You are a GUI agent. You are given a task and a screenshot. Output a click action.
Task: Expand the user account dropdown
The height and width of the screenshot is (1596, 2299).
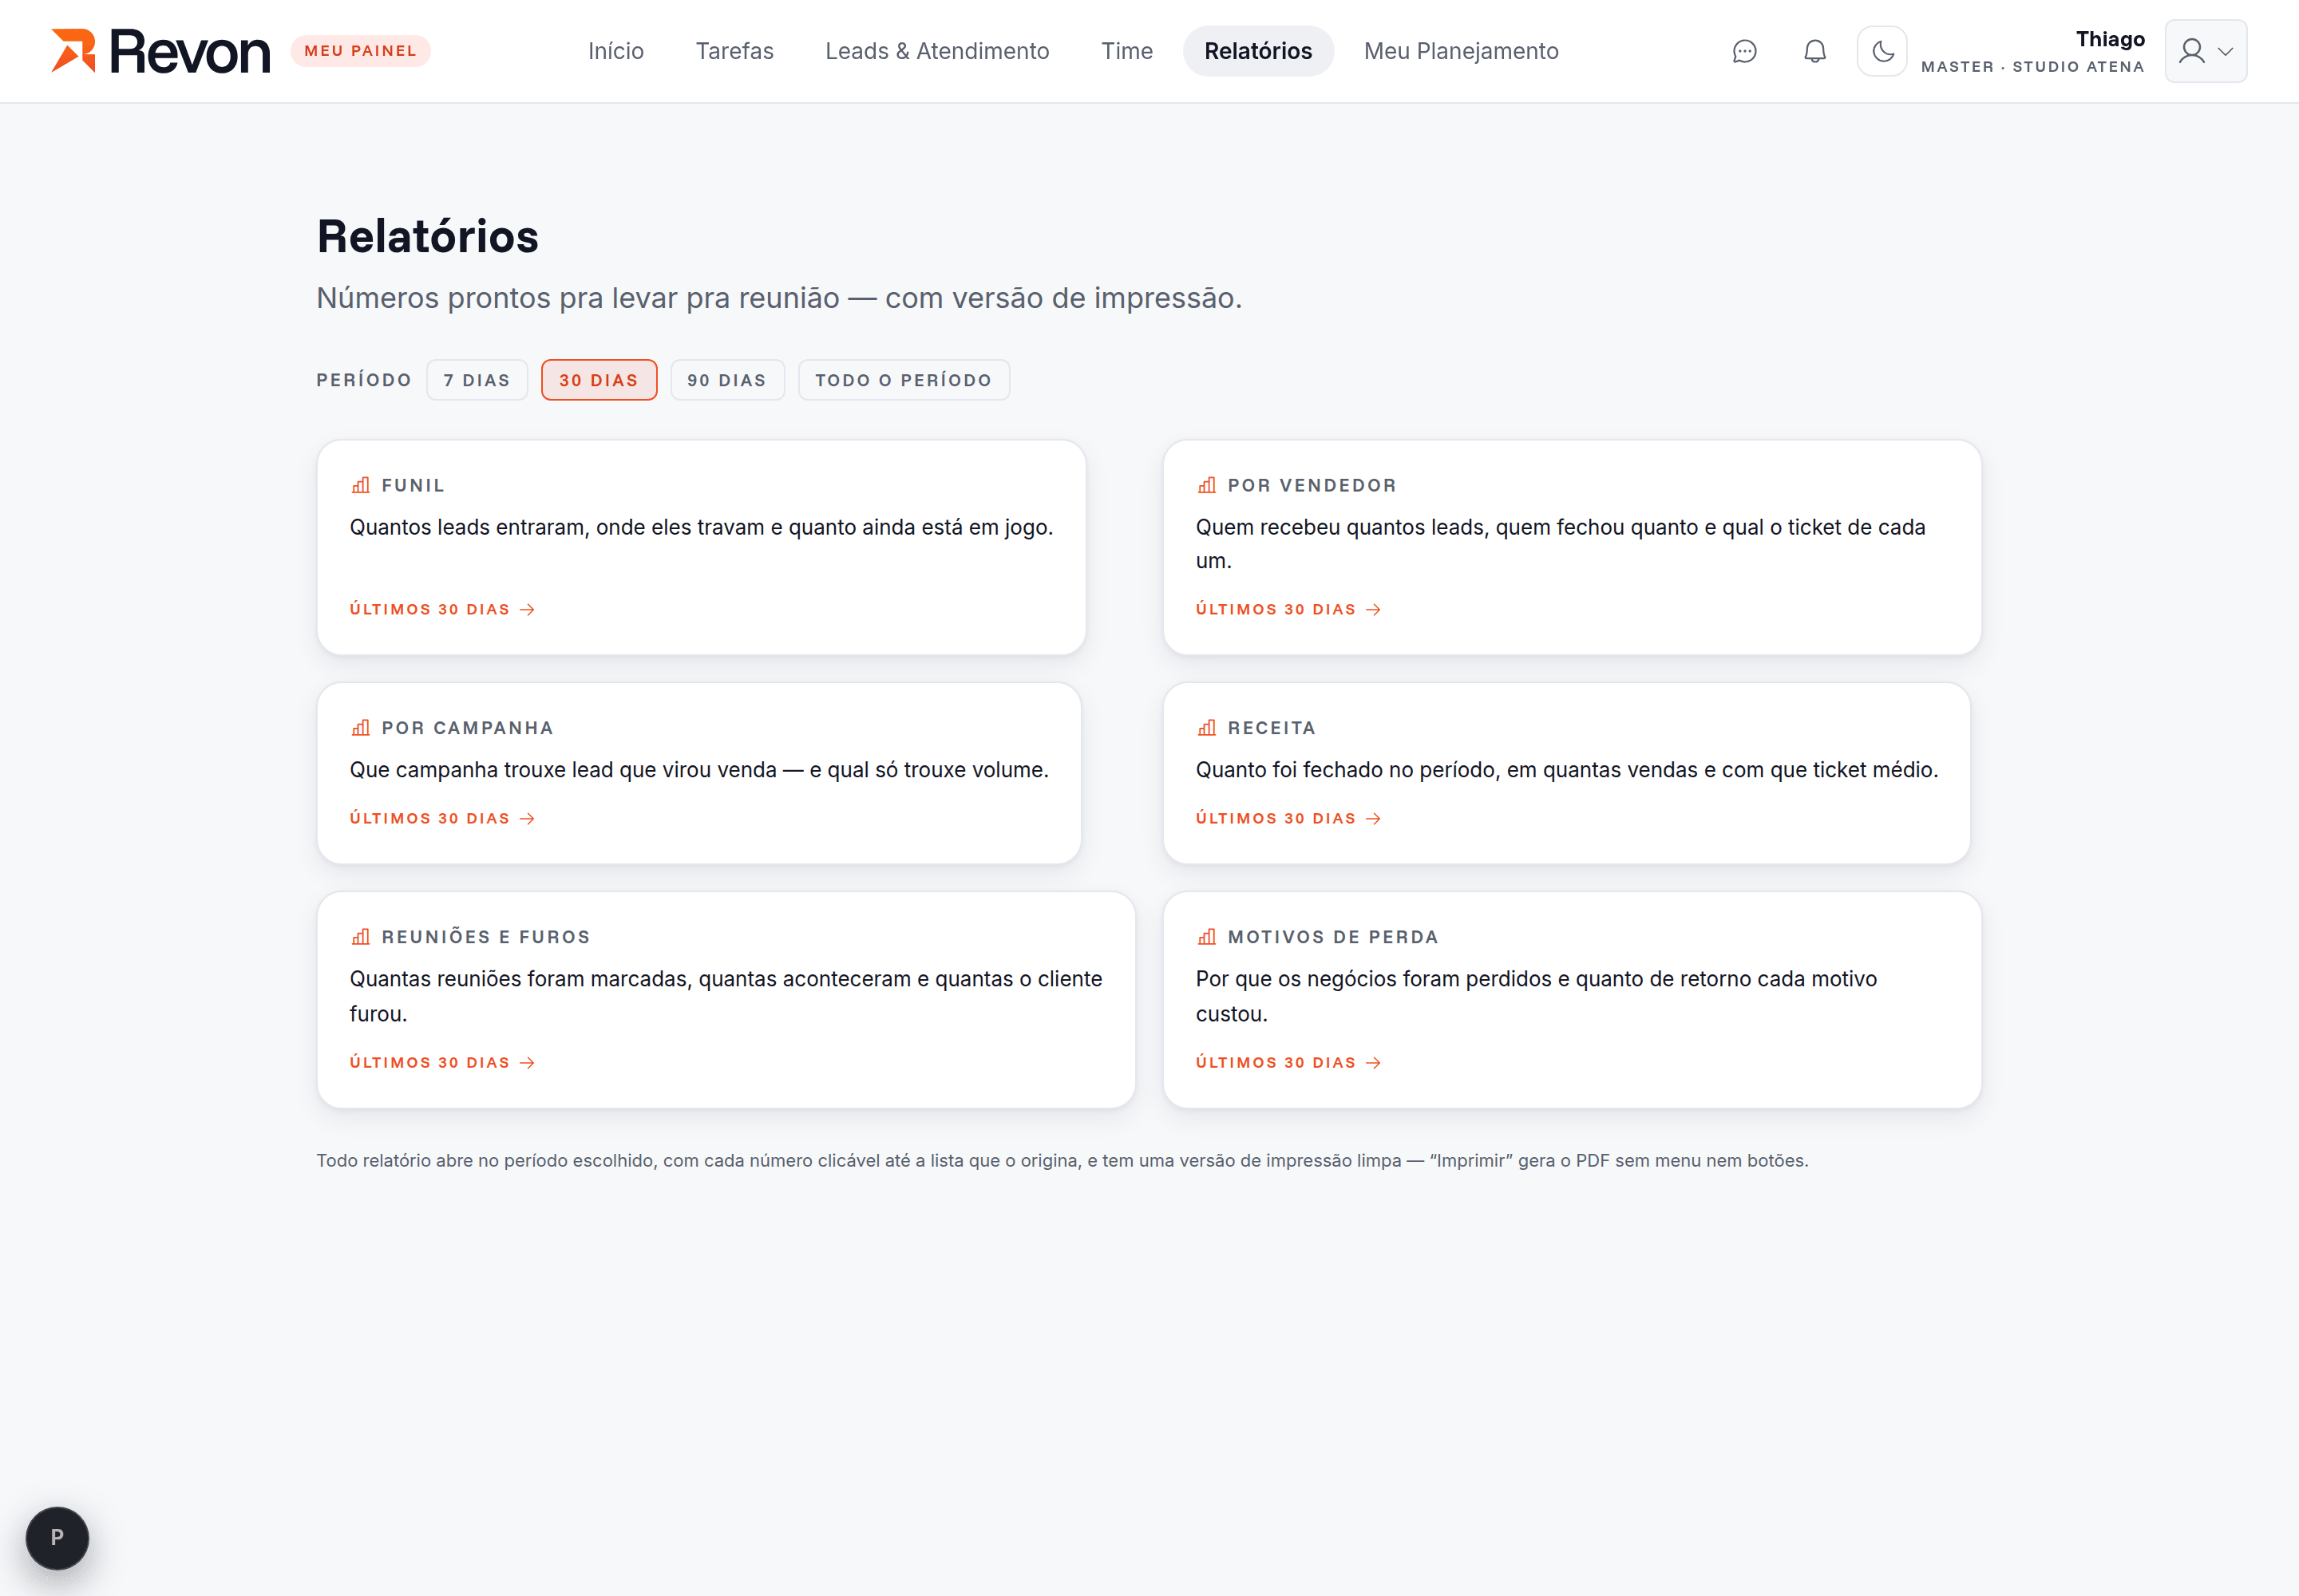pos(2206,51)
